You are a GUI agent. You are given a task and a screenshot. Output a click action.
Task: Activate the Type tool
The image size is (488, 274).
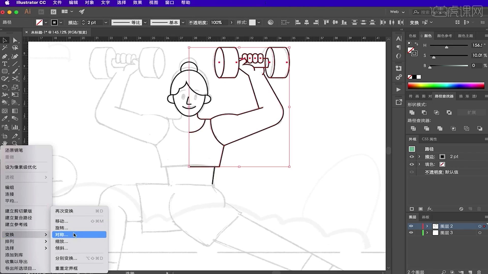click(5, 64)
